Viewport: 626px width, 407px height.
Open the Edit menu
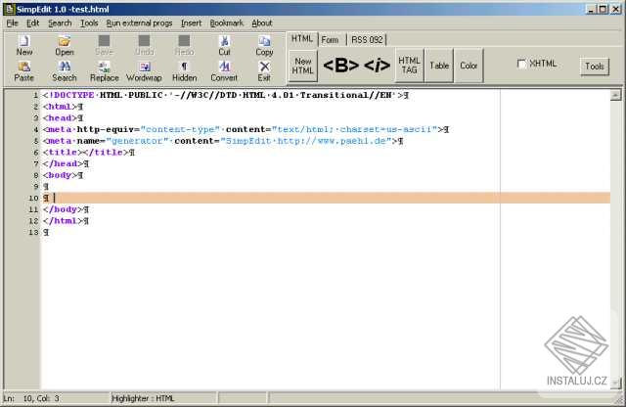32,23
